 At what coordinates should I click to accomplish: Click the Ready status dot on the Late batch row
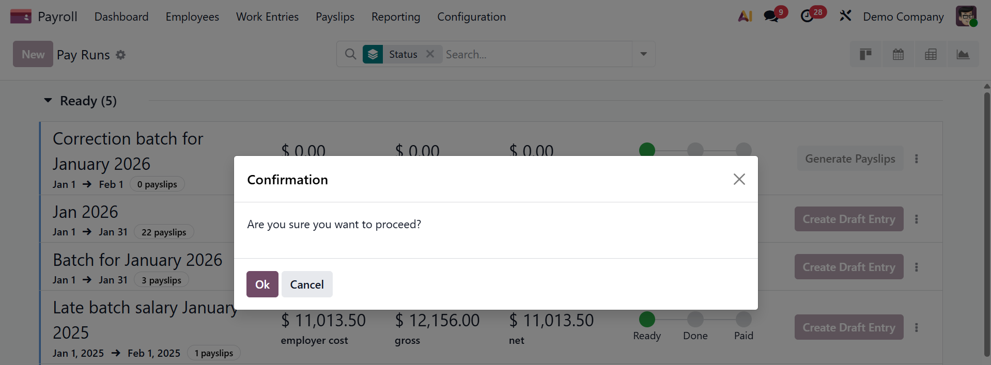(x=647, y=320)
